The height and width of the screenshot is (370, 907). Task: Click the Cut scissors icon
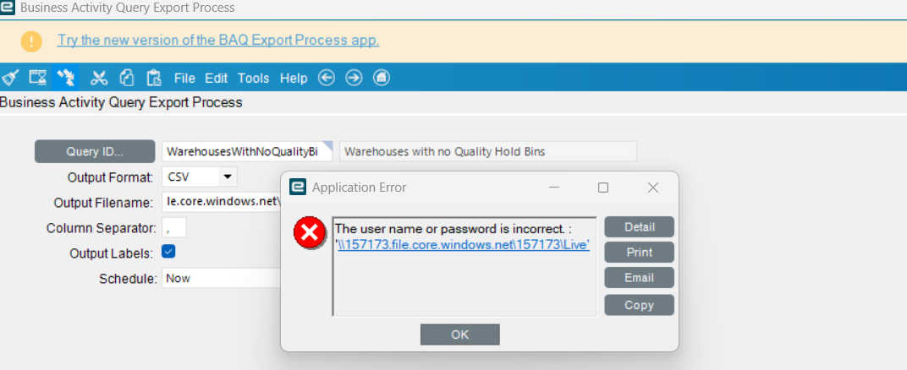point(99,78)
